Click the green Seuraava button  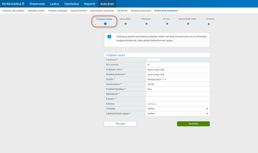point(193,124)
